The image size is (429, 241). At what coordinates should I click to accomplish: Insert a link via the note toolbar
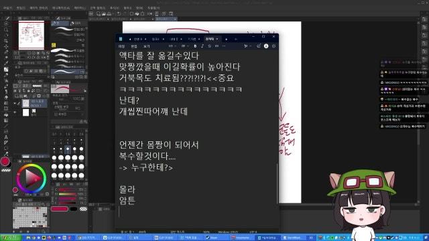pyautogui.click(x=217, y=46)
